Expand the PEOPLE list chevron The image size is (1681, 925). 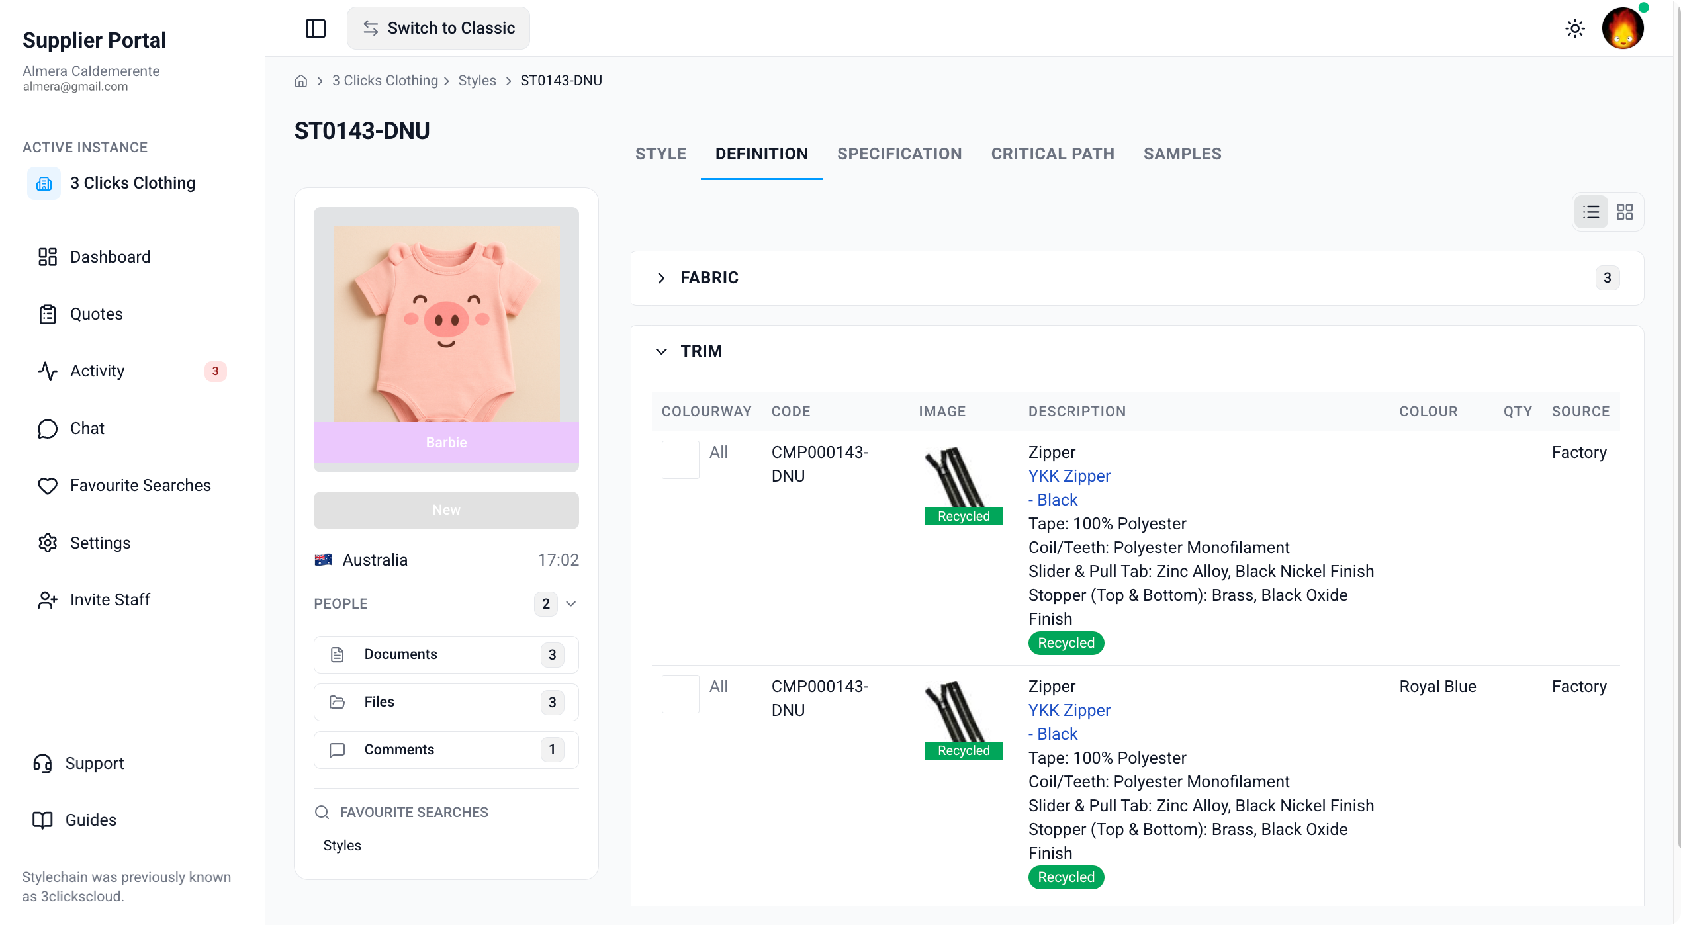[x=571, y=604]
